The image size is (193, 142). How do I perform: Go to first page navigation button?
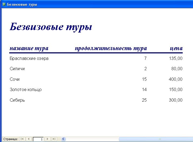22,139
